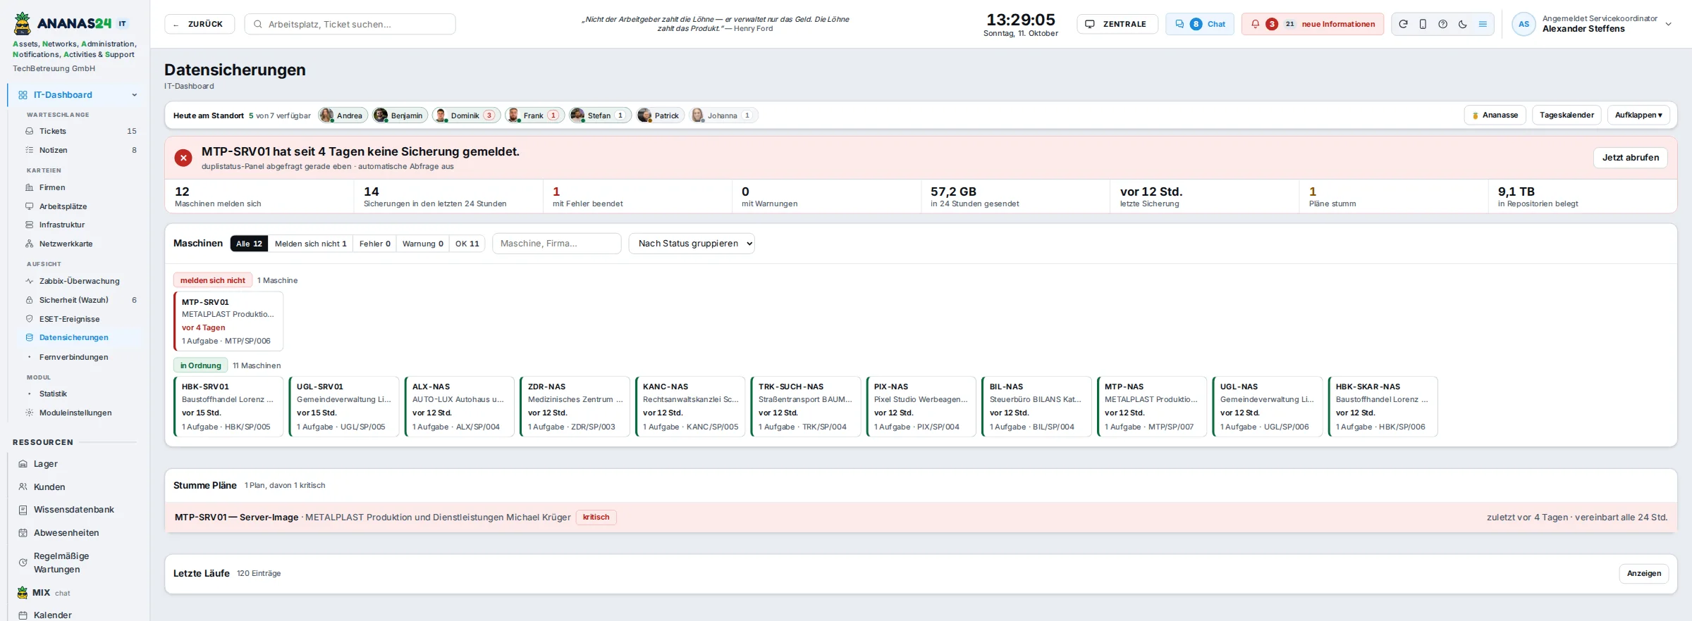This screenshot has height=621, width=1692.
Task: Focus the Maschine, Firma filter field
Action: [557, 244]
